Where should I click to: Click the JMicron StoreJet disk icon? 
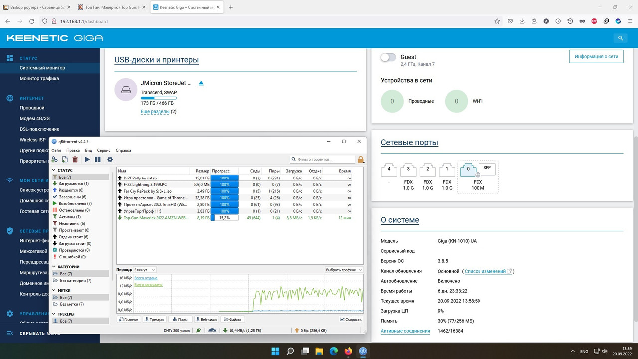pyautogui.click(x=126, y=90)
